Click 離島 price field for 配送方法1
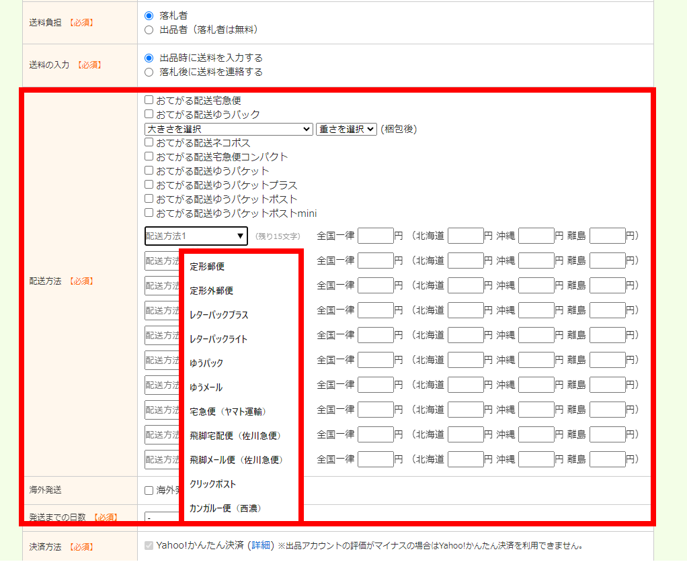 pos(607,236)
